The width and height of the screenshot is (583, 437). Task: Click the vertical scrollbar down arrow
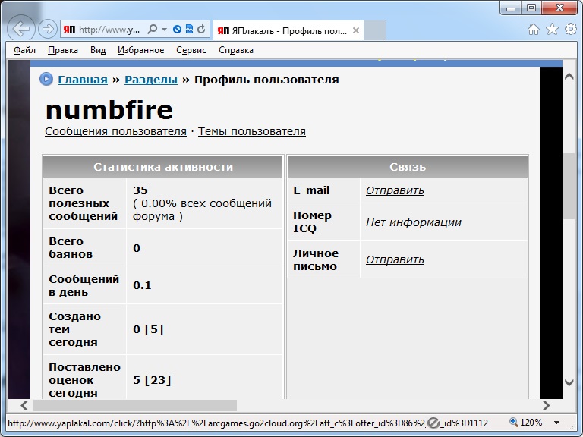569,382
